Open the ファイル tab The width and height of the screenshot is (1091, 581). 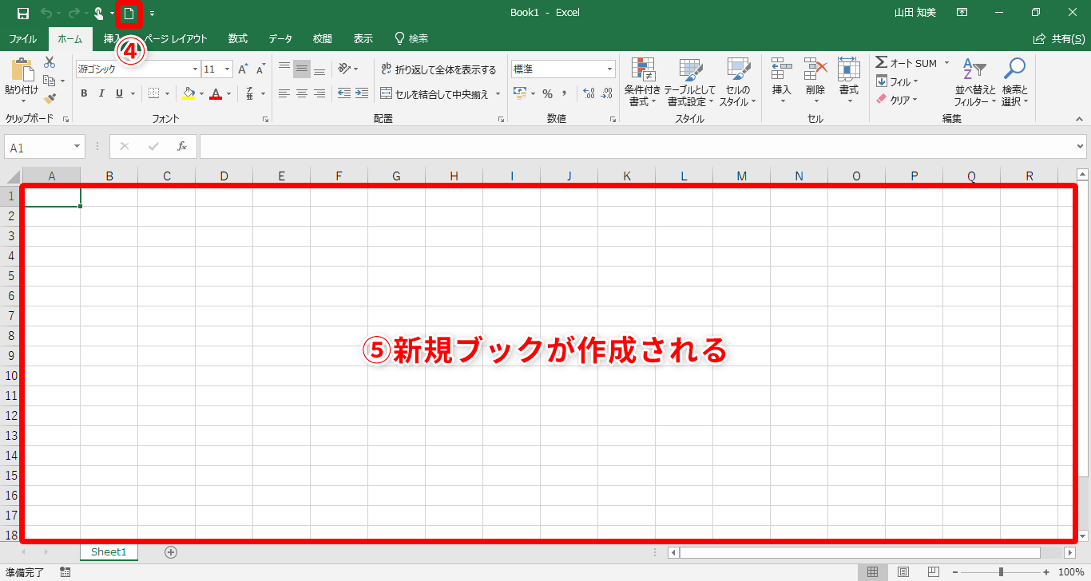click(22, 38)
